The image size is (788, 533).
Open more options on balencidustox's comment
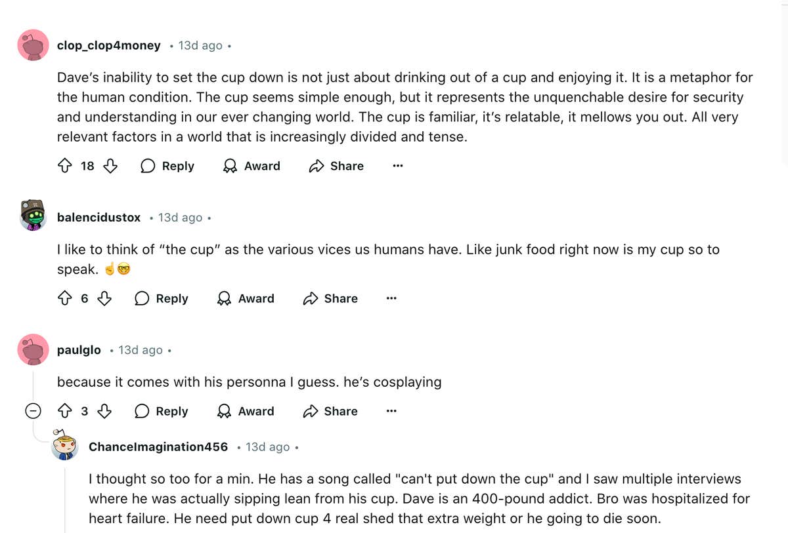[x=391, y=298]
